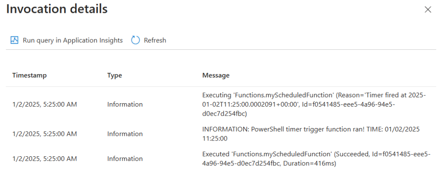Screen dimensions: 440x182
Task: Click the Refresh text label
Action: tap(155, 40)
